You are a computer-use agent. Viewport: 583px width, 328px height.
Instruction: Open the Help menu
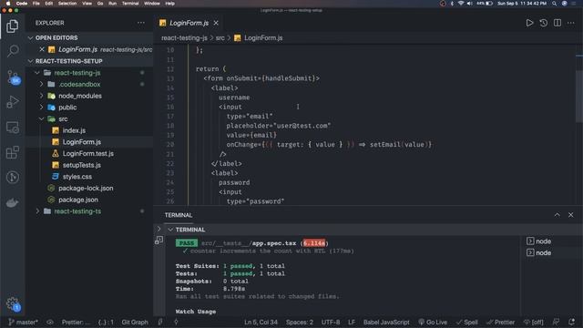(170, 4)
